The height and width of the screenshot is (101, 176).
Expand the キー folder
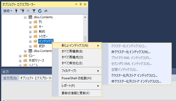click(x=30, y=27)
